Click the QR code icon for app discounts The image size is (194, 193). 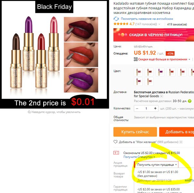[136, 59]
